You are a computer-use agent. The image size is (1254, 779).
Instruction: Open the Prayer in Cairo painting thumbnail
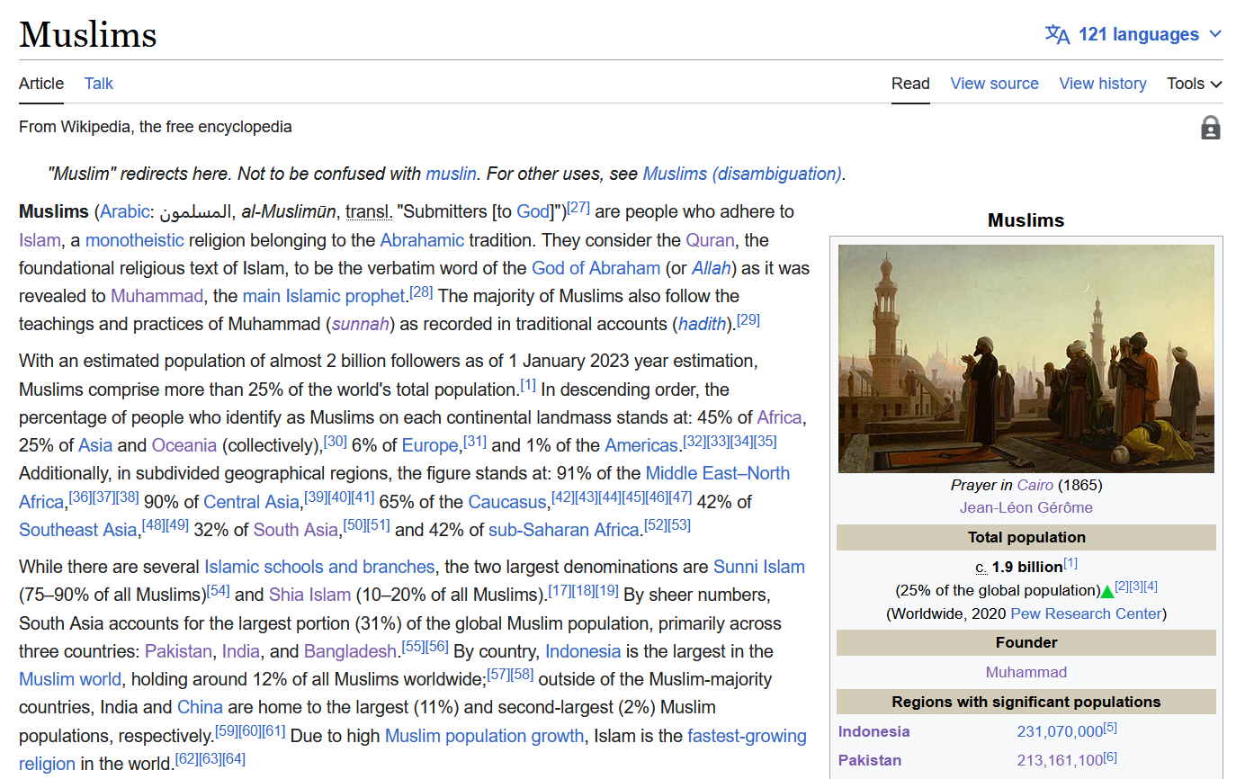tap(1026, 358)
